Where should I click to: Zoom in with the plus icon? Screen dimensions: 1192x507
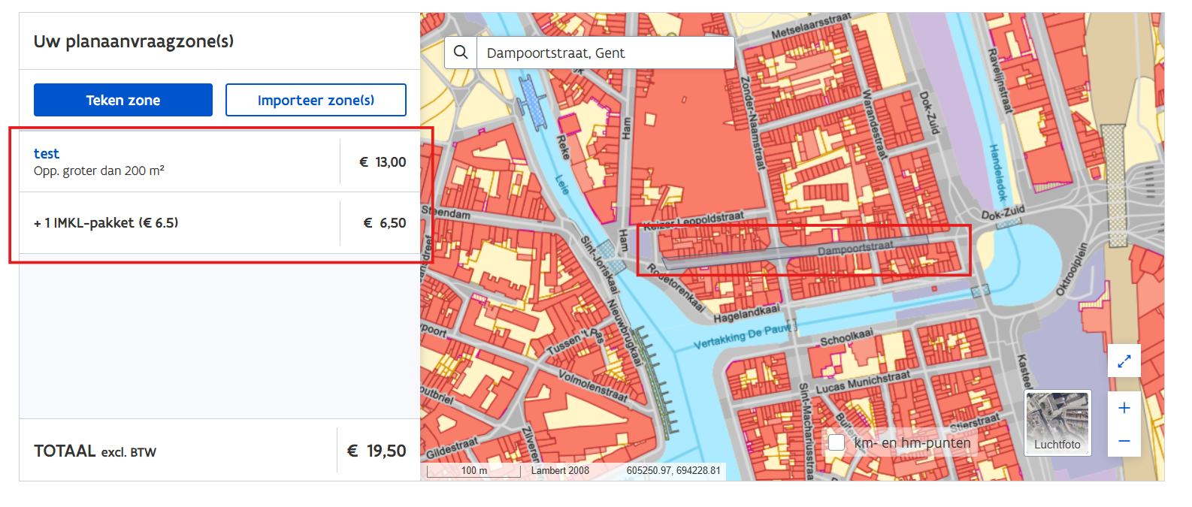(1124, 408)
